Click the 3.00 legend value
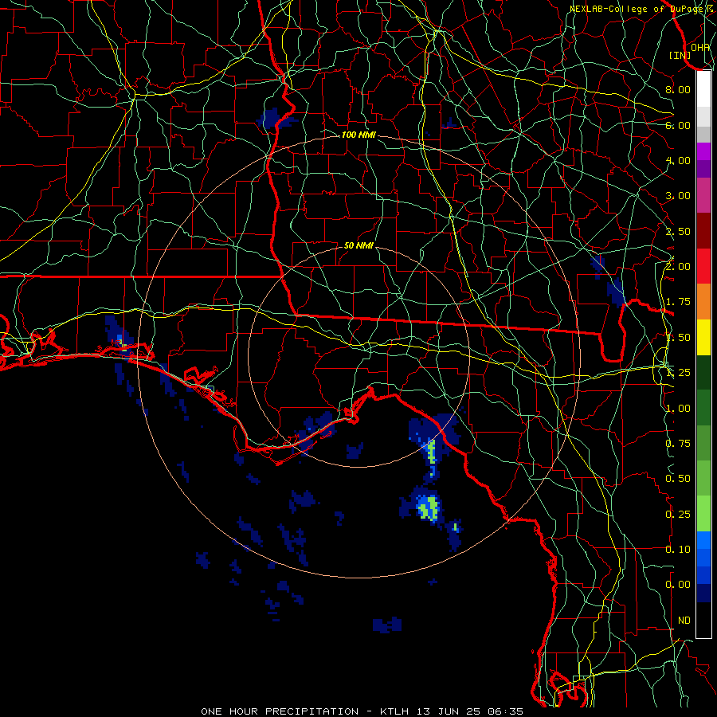 coord(678,196)
